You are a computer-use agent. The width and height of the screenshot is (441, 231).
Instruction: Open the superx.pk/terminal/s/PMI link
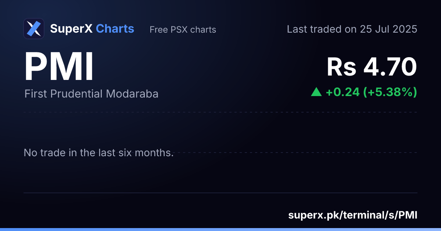tap(353, 215)
